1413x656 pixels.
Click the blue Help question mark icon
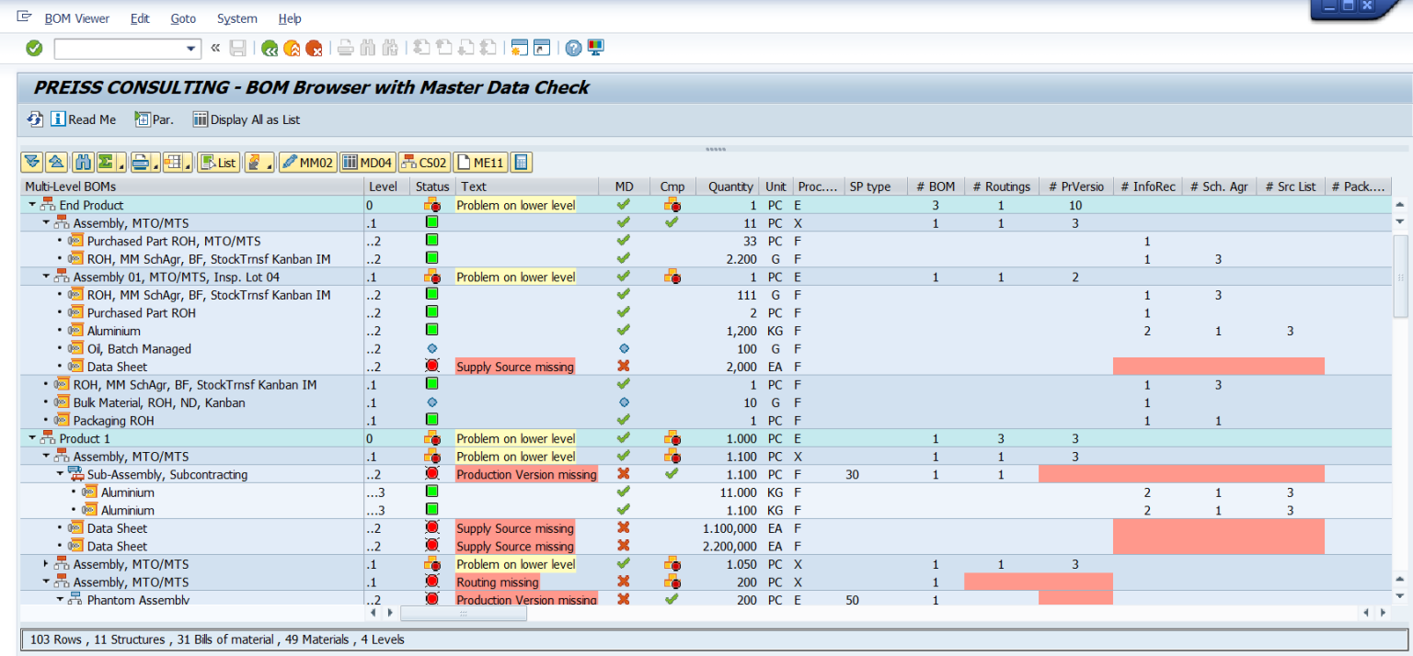[573, 49]
